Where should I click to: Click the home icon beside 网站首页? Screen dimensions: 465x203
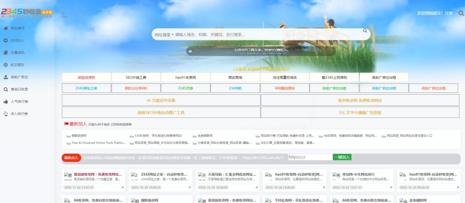(x=6, y=28)
